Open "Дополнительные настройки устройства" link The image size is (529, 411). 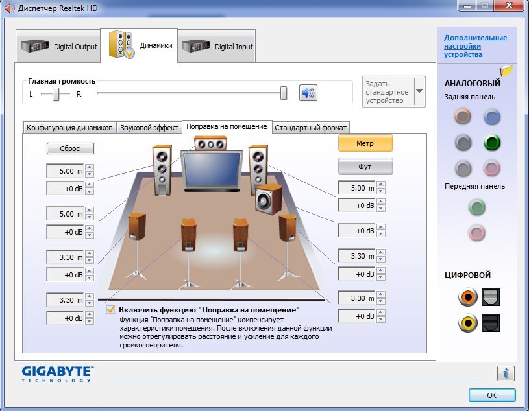click(x=475, y=46)
